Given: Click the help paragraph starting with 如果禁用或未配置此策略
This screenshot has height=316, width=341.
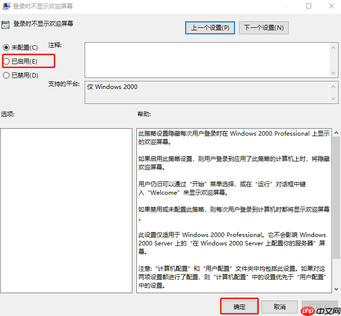Looking at the screenshot, I should 234,214.
